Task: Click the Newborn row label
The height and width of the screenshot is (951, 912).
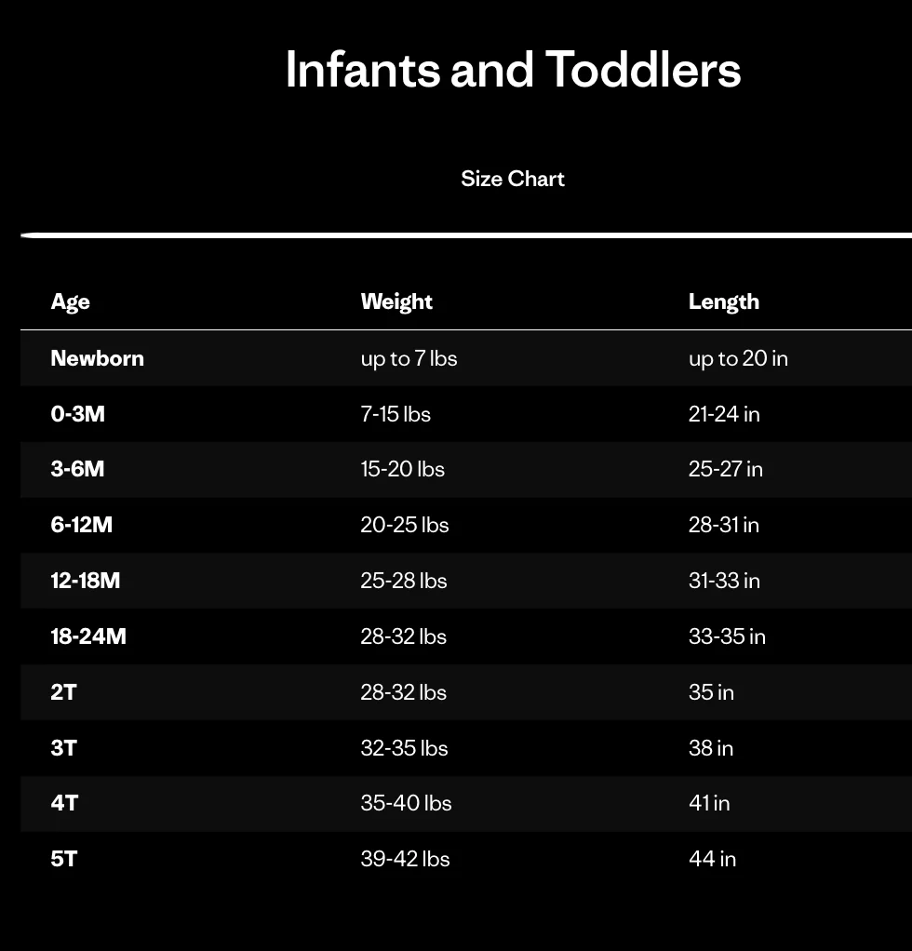Action: coord(97,358)
